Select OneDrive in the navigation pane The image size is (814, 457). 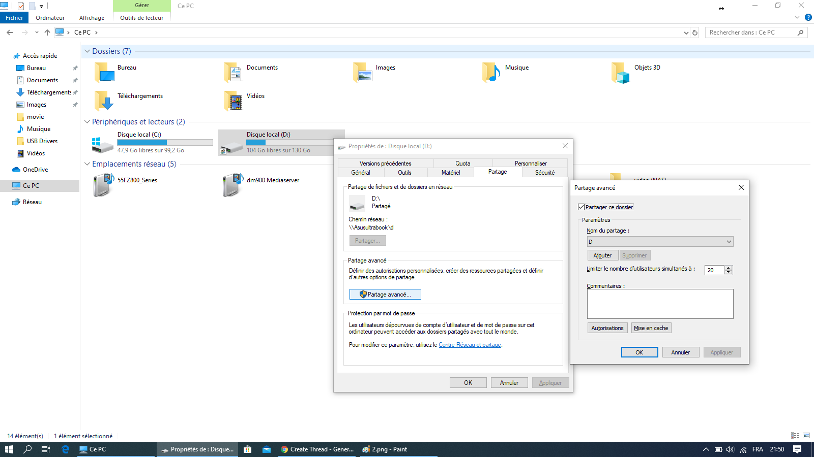35,170
